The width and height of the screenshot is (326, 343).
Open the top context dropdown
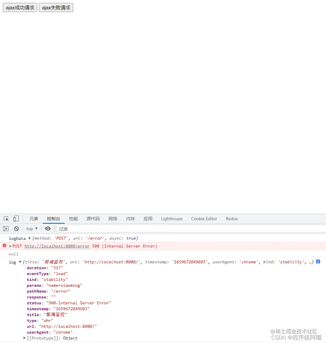click(32, 229)
